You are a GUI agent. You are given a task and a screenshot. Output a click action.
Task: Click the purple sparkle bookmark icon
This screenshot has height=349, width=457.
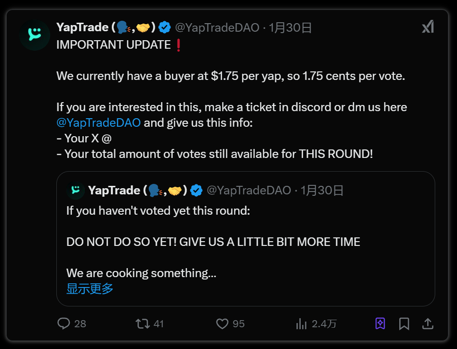point(380,323)
